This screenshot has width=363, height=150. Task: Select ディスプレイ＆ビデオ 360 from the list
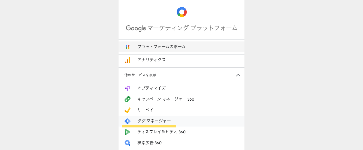click(x=181, y=132)
